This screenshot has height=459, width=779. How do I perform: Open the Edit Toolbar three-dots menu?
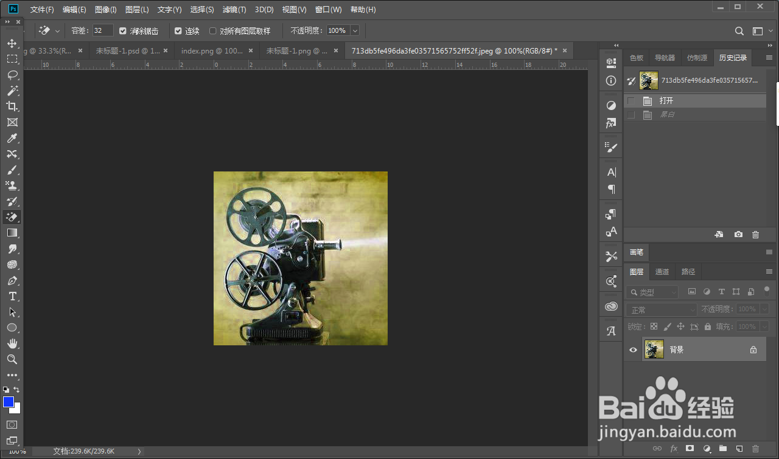(x=12, y=375)
